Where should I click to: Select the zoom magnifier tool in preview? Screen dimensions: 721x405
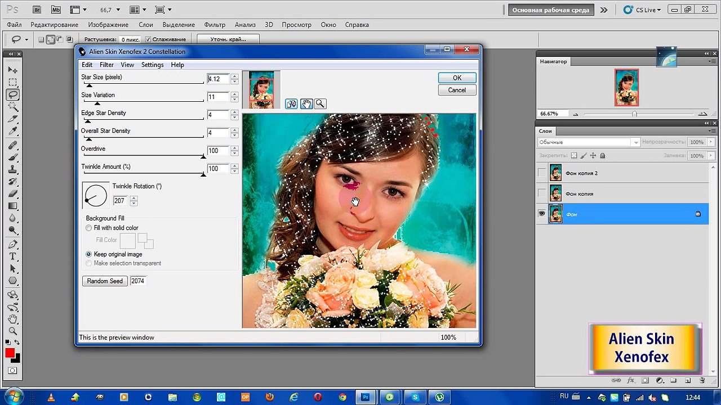[x=320, y=103]
